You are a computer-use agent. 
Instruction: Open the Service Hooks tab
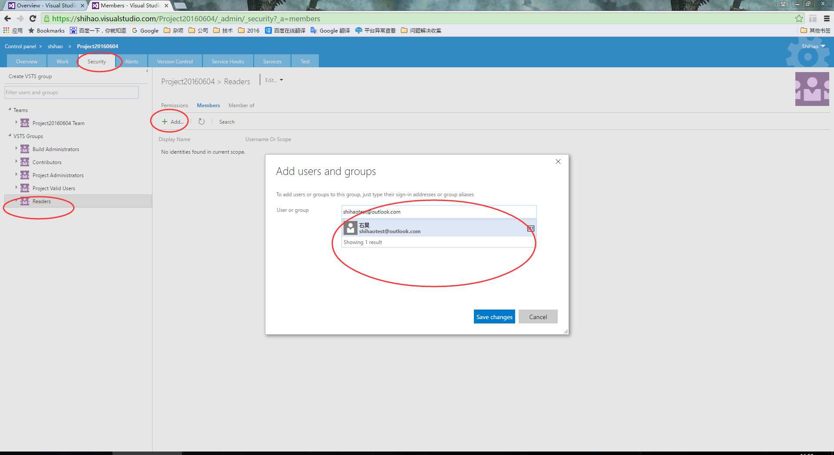(x=228, y=61)
